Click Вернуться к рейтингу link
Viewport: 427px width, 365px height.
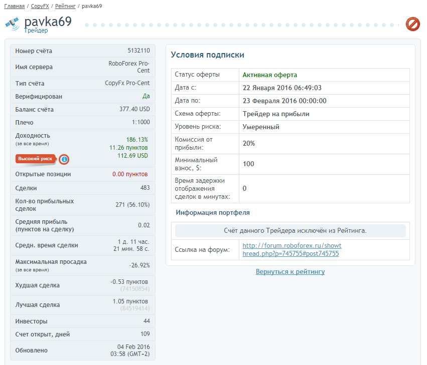click(x=290, y=271)
